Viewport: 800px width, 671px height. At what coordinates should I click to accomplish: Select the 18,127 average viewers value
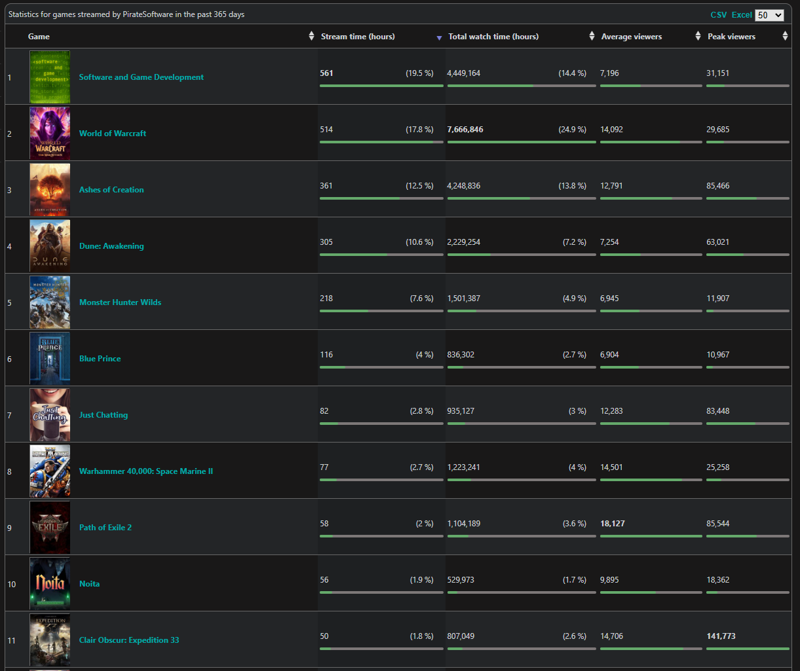click(x=612, y=524)
